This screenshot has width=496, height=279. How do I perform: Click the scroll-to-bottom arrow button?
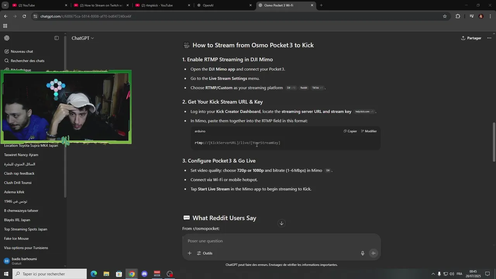(x=282, y=223)
